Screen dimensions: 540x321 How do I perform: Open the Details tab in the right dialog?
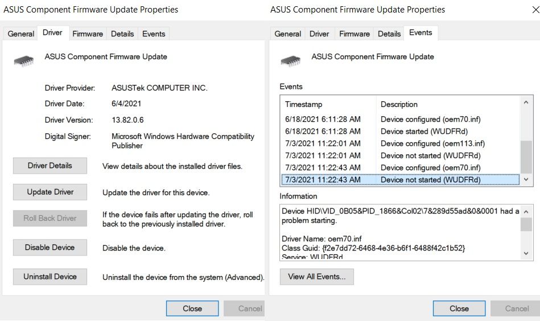click(389, 34)
